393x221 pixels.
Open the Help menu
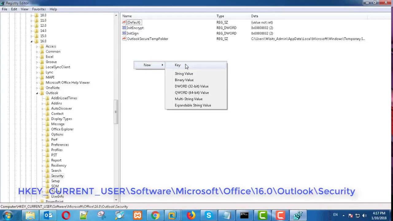point(53,9)
